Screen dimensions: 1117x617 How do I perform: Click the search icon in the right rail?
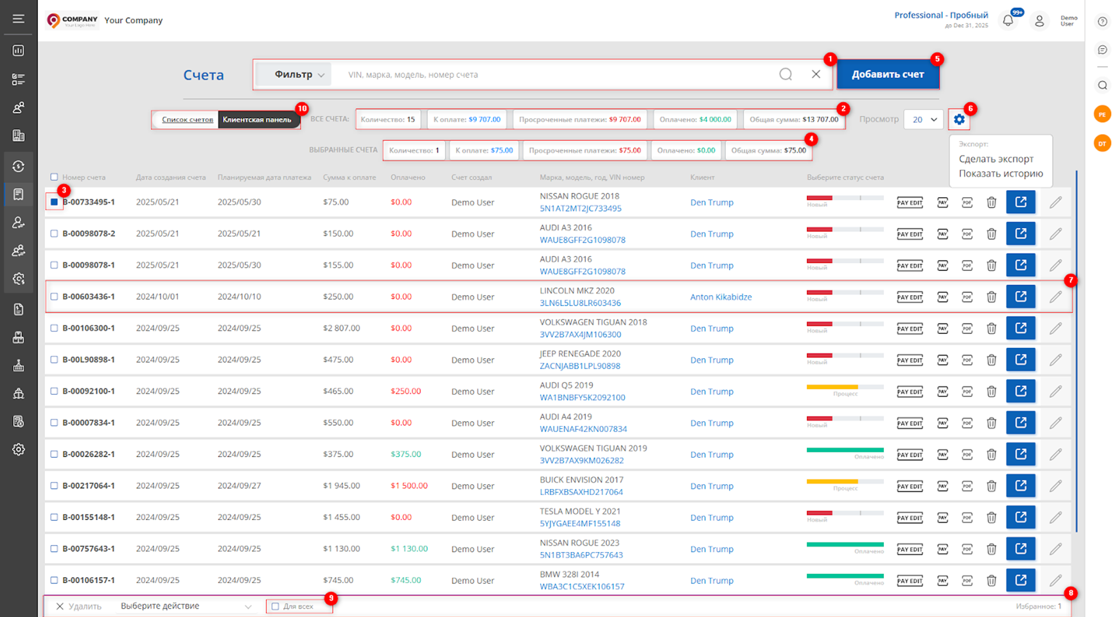(1102, 85)
